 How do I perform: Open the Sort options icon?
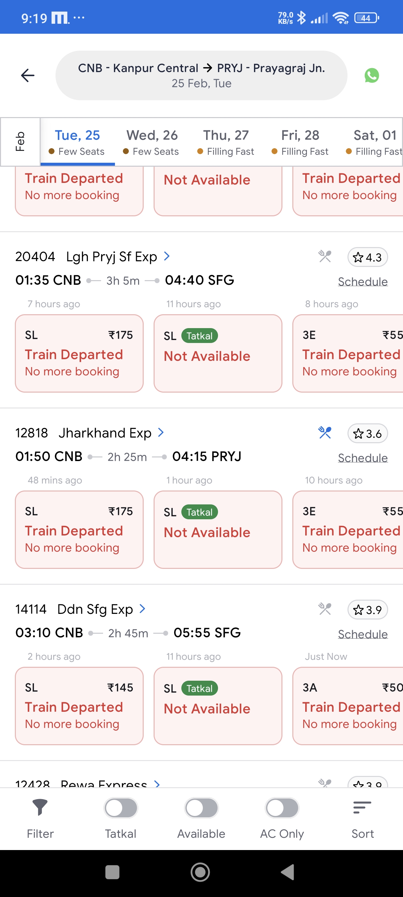[362, 807]
